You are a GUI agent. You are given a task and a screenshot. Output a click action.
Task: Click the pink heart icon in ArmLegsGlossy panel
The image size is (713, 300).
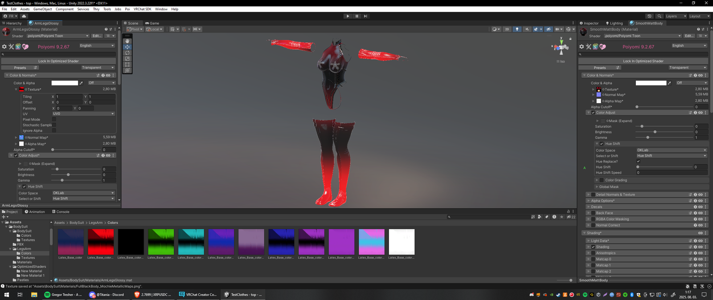coord(25,47)
